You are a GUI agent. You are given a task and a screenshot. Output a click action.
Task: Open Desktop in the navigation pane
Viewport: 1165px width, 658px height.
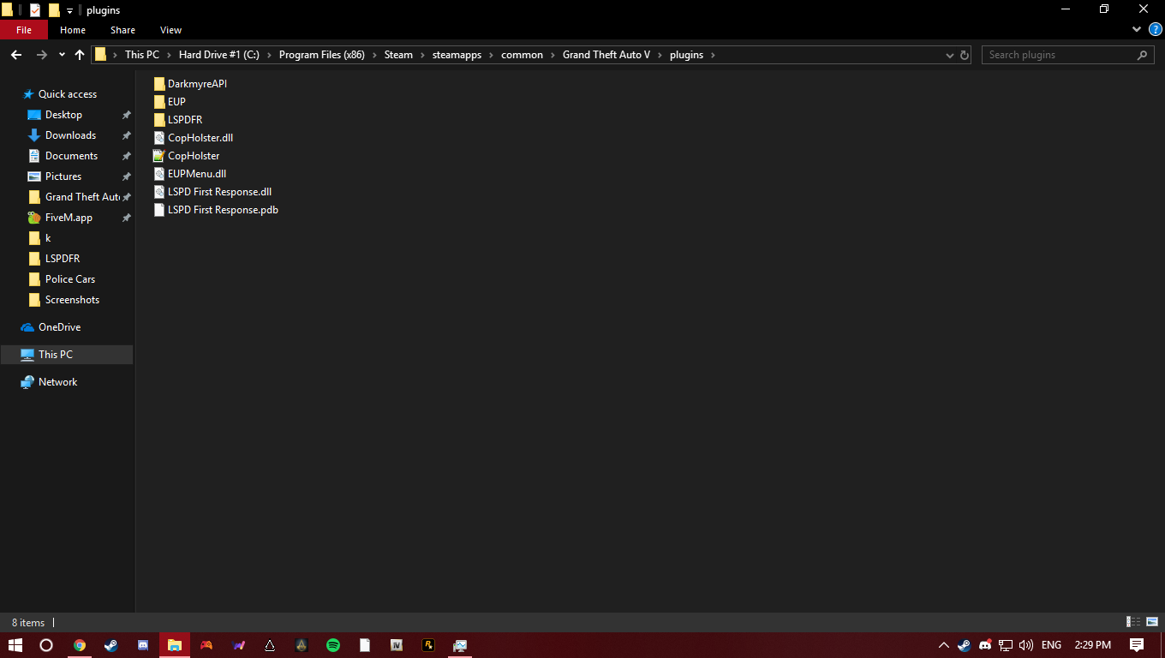63,115
